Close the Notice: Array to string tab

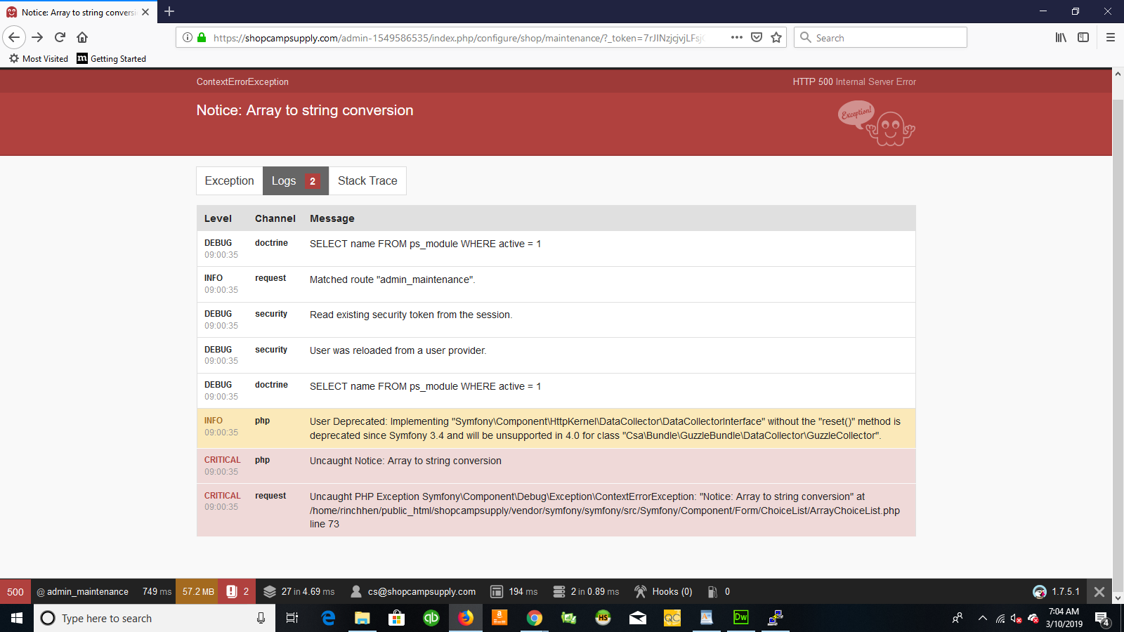tap(145, 12)
